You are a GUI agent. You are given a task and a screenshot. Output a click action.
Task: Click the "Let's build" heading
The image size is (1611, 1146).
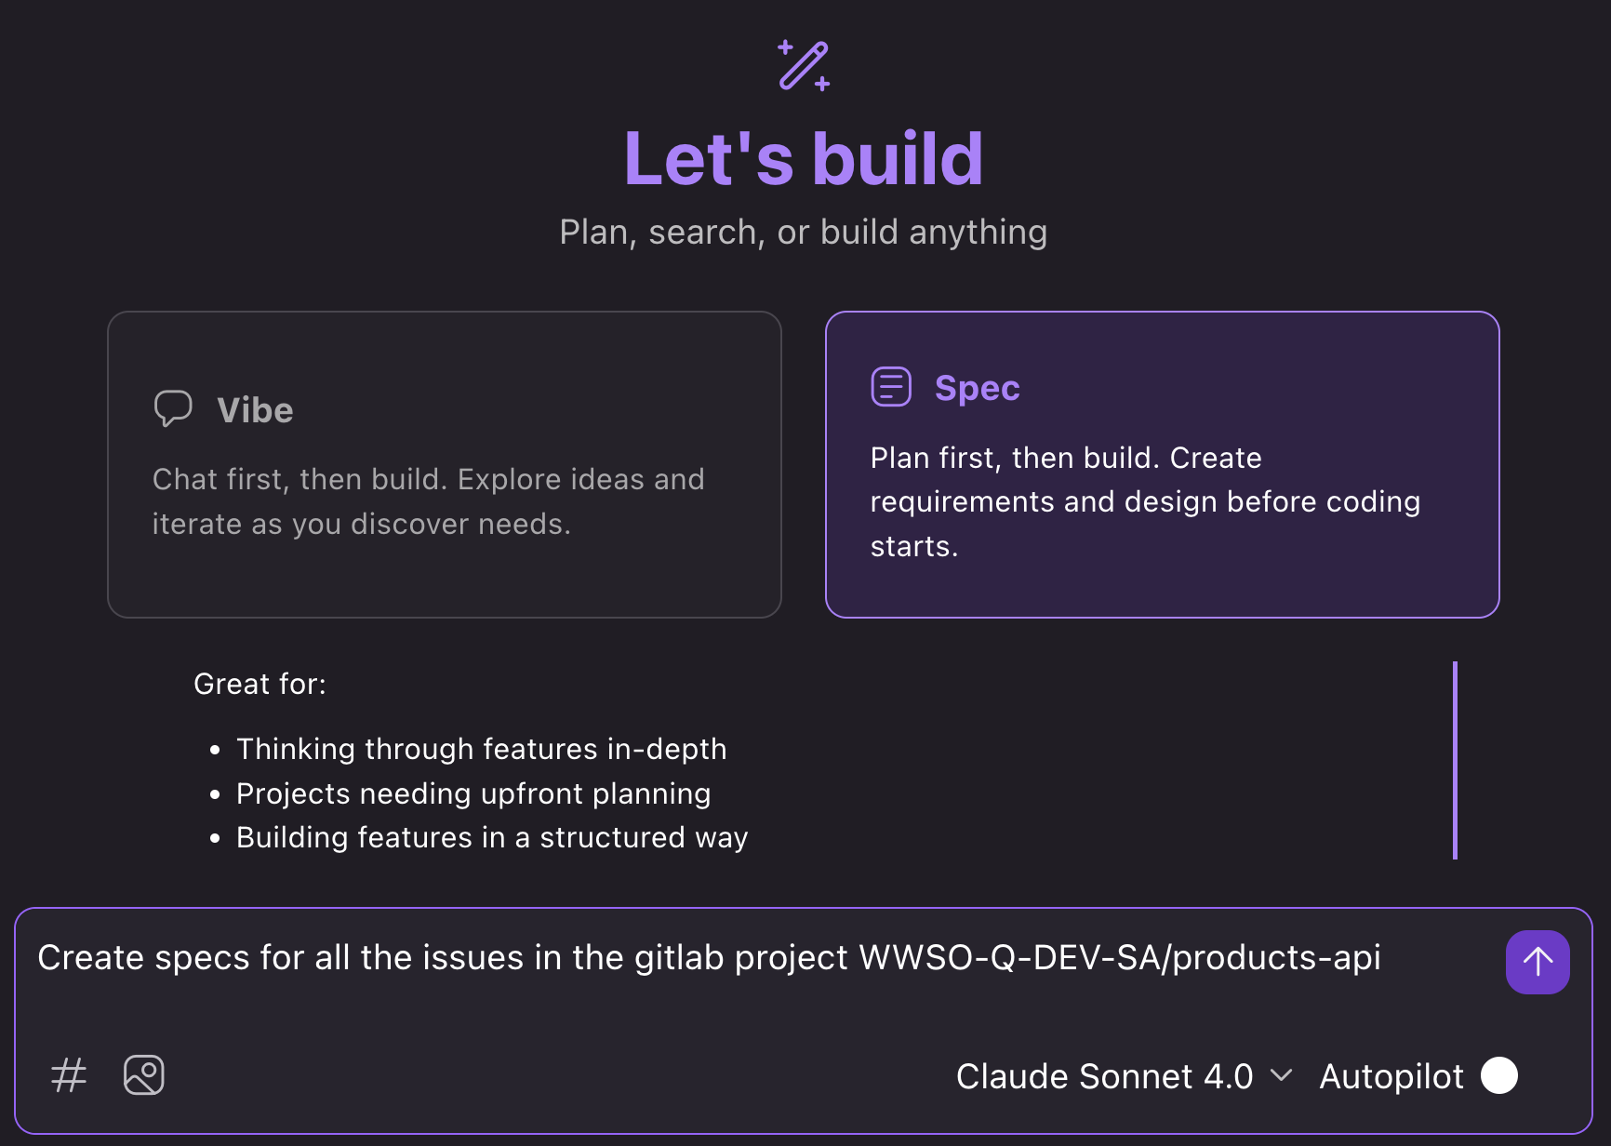click(804, 156)
